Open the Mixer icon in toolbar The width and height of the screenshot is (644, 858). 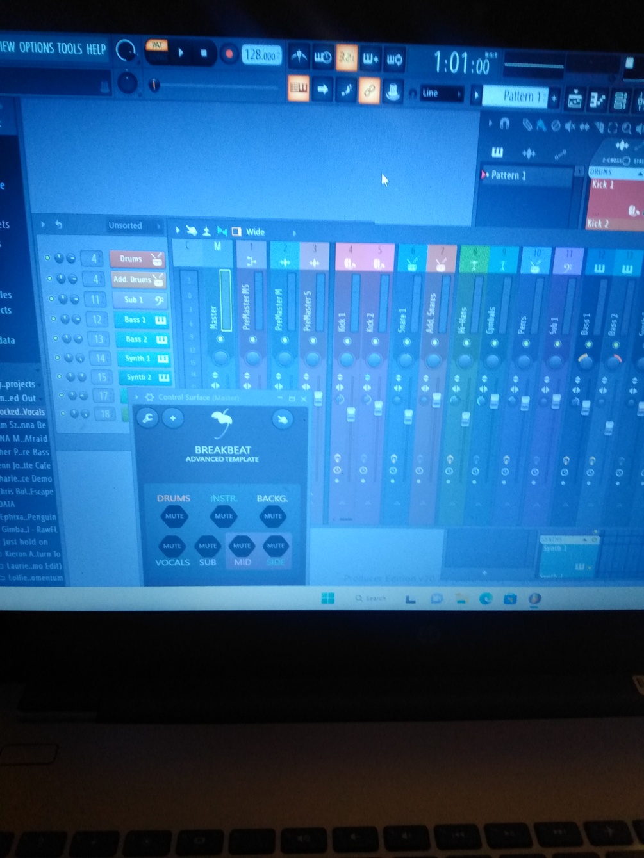[640, 102]
